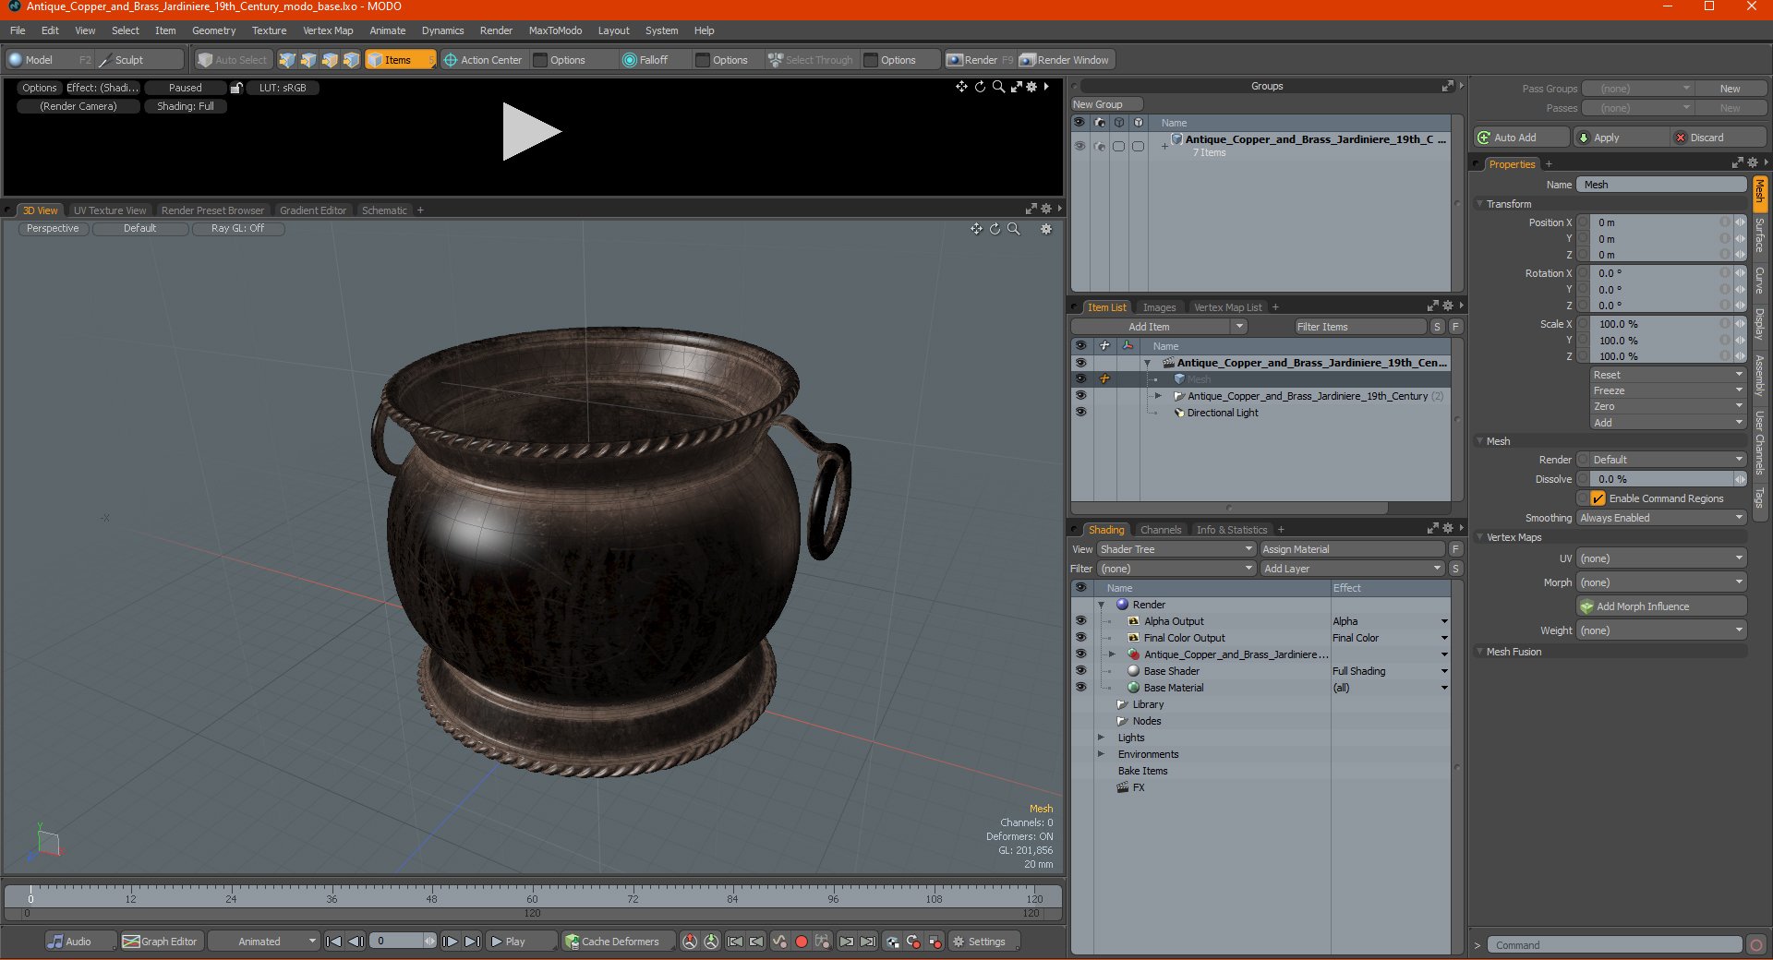Toggle Base Material visibility eye
The width and height of the screenshot is (1773, 960).
pyautogui.click(x=1080, y=688)
